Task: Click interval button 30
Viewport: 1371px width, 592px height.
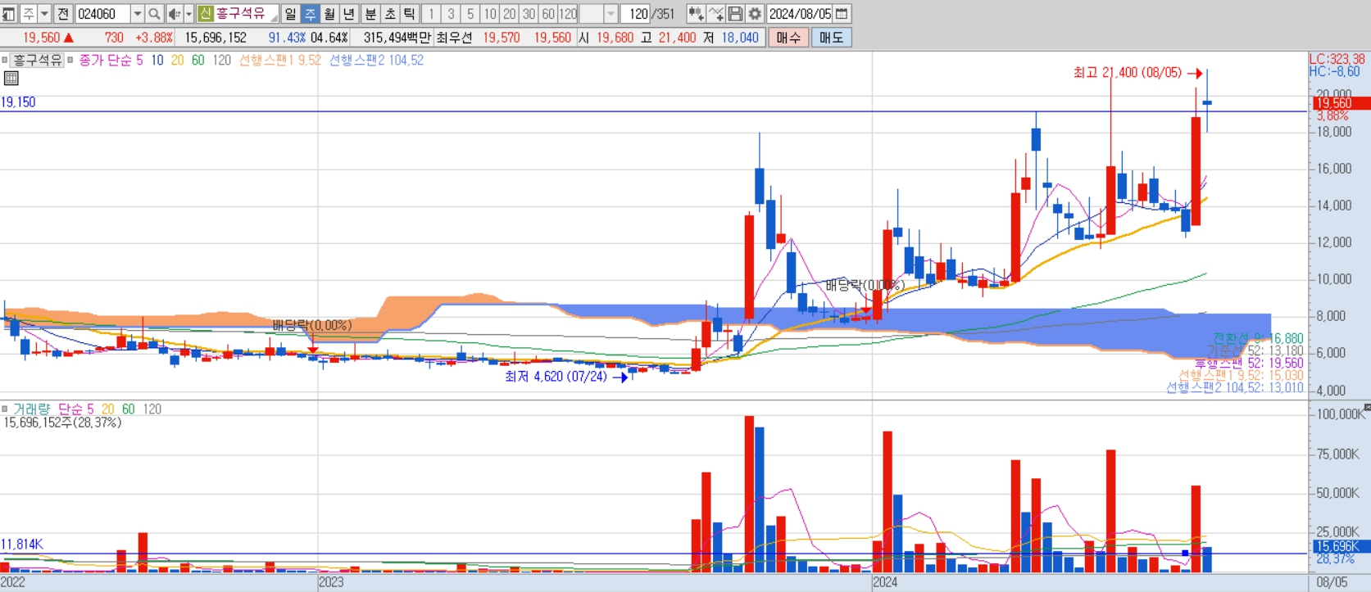Action: tap(529, 14)
